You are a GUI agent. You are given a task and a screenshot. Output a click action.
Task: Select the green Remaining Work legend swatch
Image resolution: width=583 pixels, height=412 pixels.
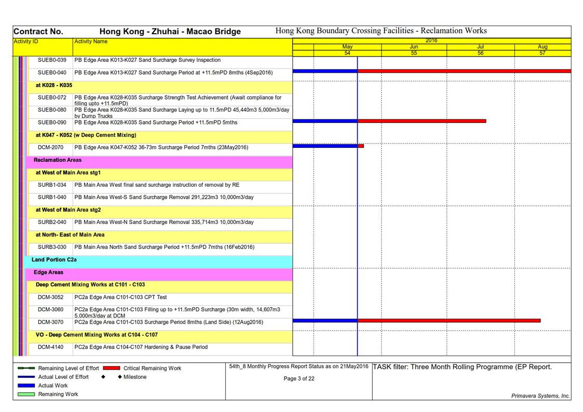[x=26, y=394]
